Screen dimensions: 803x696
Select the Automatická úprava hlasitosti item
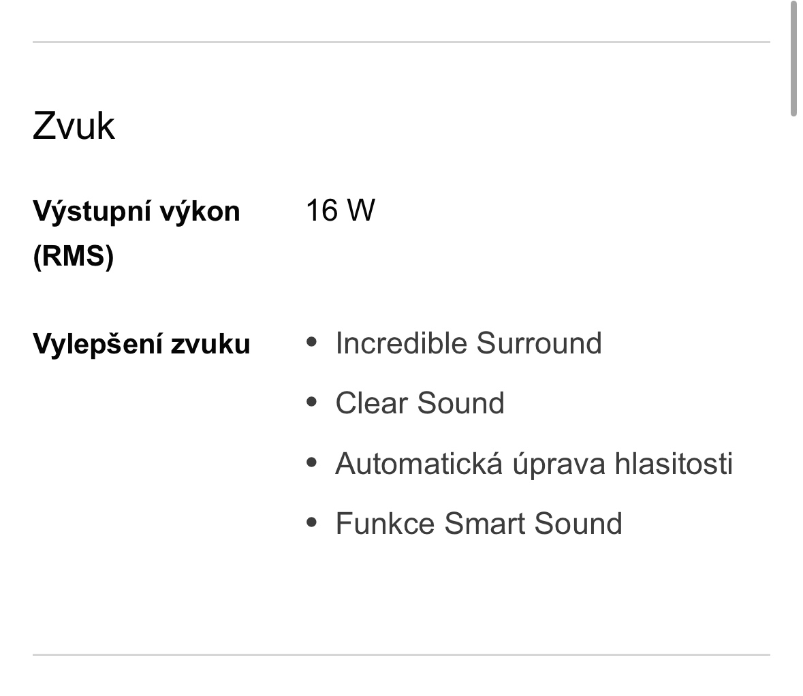pos(534,464)
